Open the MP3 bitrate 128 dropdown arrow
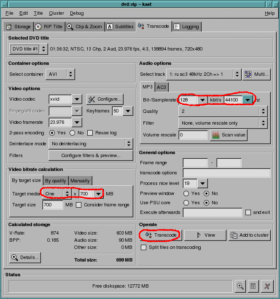The height and width of the screenshot is (299, 280). tap(202, 100)
